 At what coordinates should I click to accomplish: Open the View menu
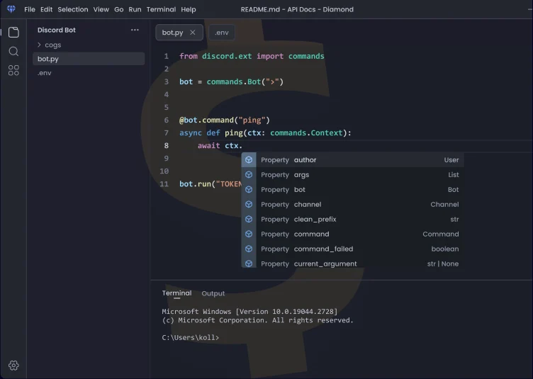101,9
